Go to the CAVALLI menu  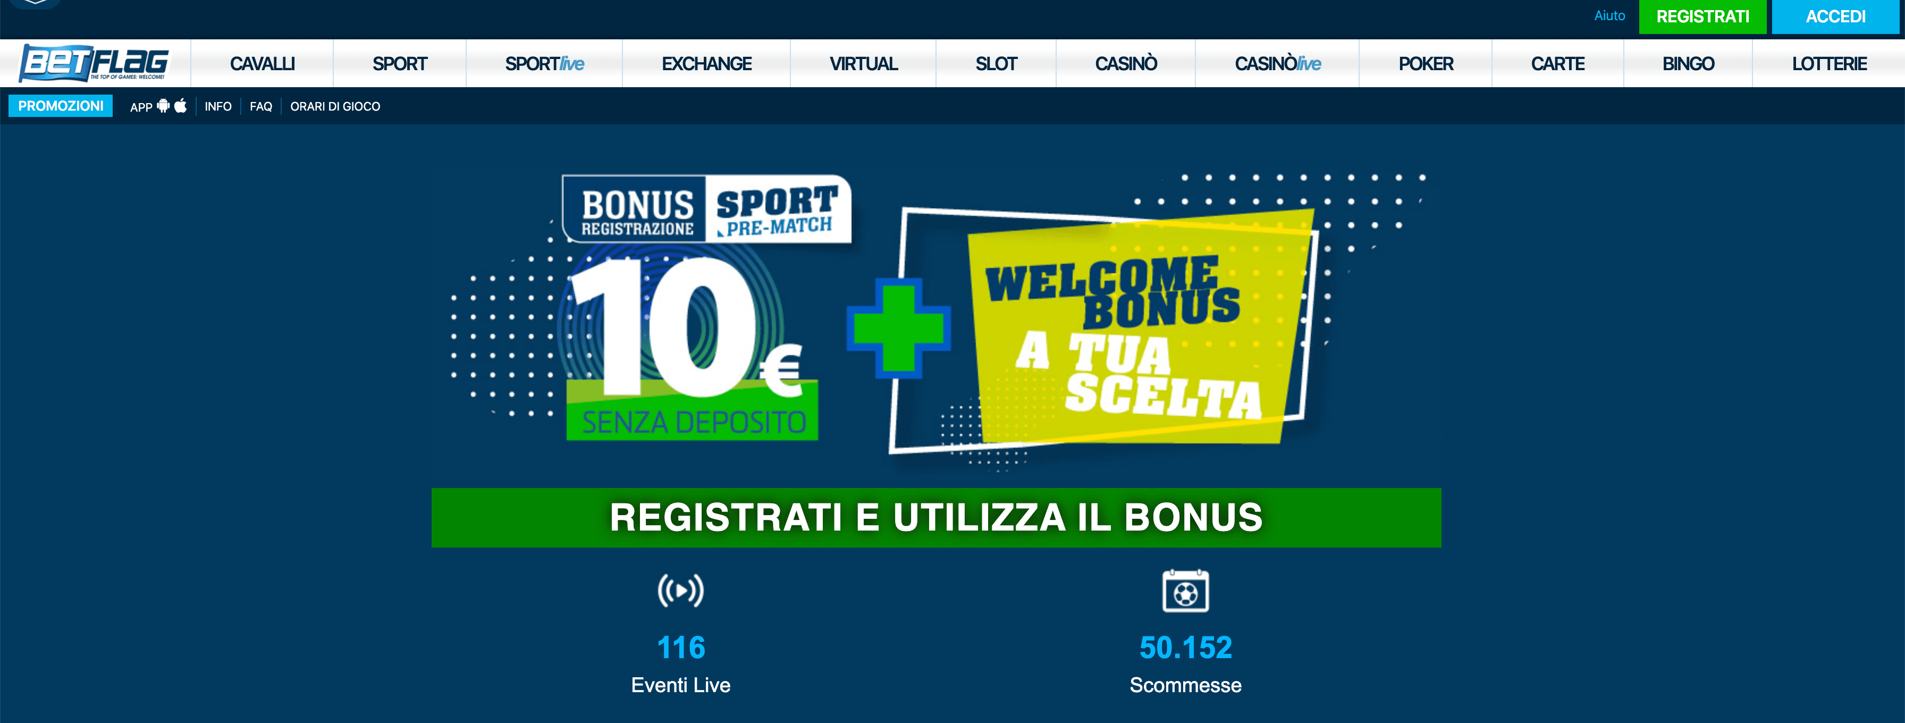[x=263, y=64]
